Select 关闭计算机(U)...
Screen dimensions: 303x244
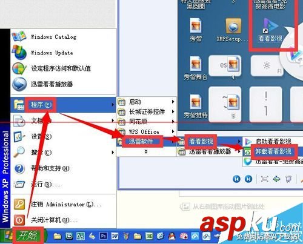click(x=64, y=220)
